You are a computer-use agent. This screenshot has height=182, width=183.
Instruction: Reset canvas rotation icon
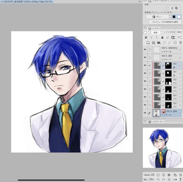click(x=169, y=179)
